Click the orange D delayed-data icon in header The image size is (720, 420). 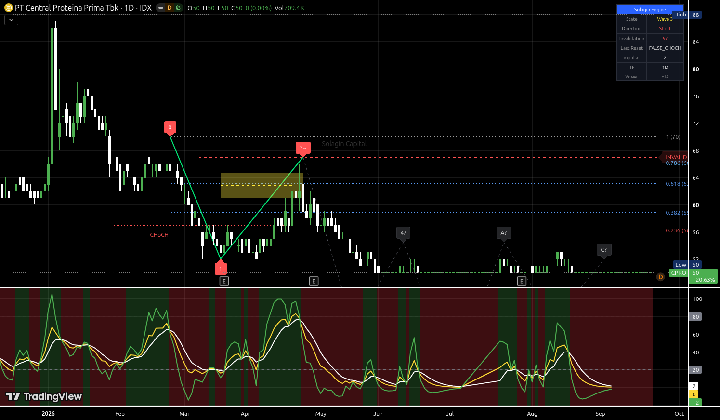pyautogui.click(x=170, y=8)
